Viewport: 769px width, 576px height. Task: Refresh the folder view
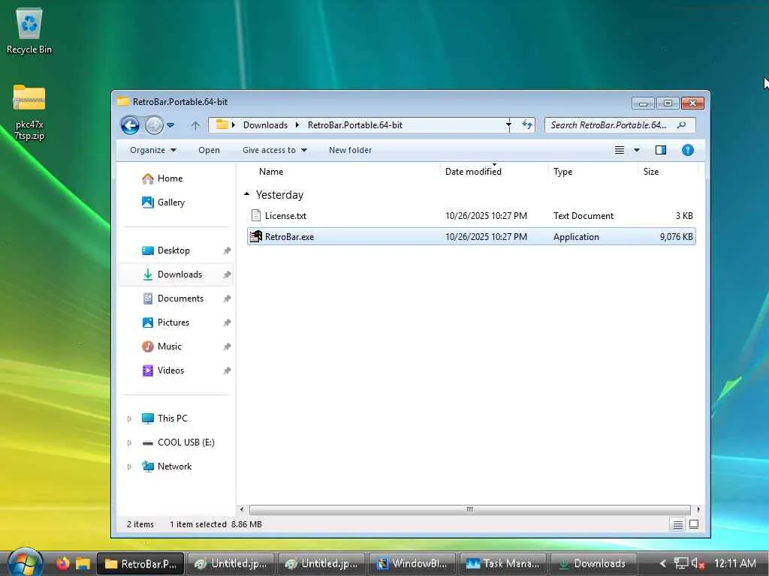[527, 125]
